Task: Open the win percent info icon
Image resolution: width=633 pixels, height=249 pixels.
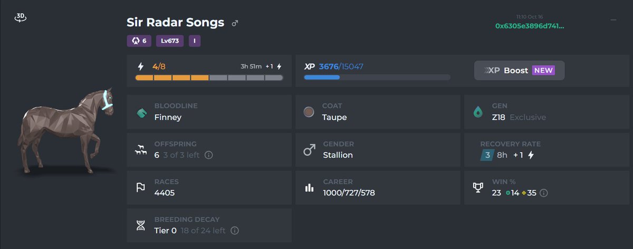Action: 544,193
